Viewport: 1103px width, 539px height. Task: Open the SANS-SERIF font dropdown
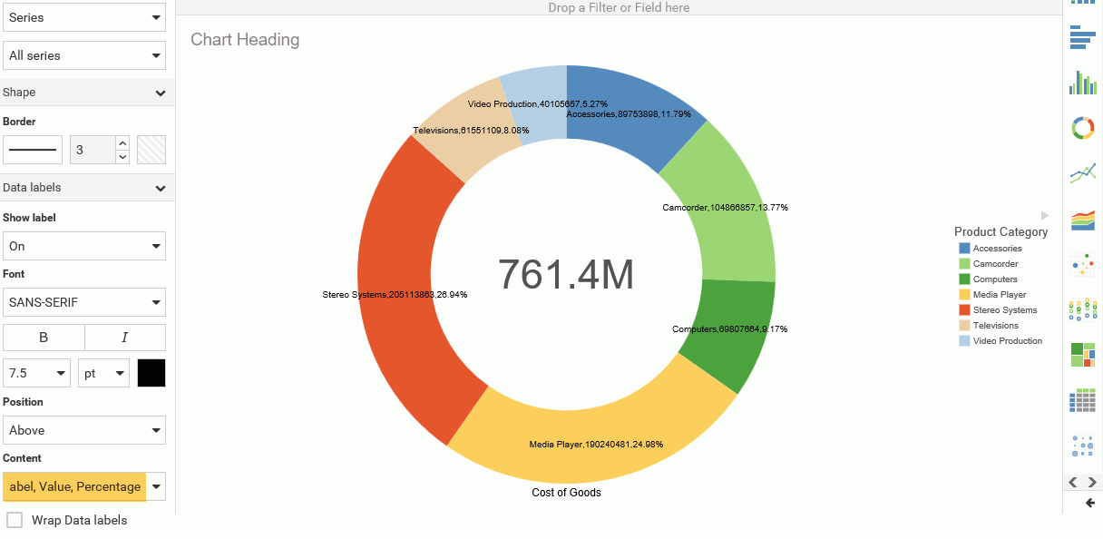coord(84,302)
